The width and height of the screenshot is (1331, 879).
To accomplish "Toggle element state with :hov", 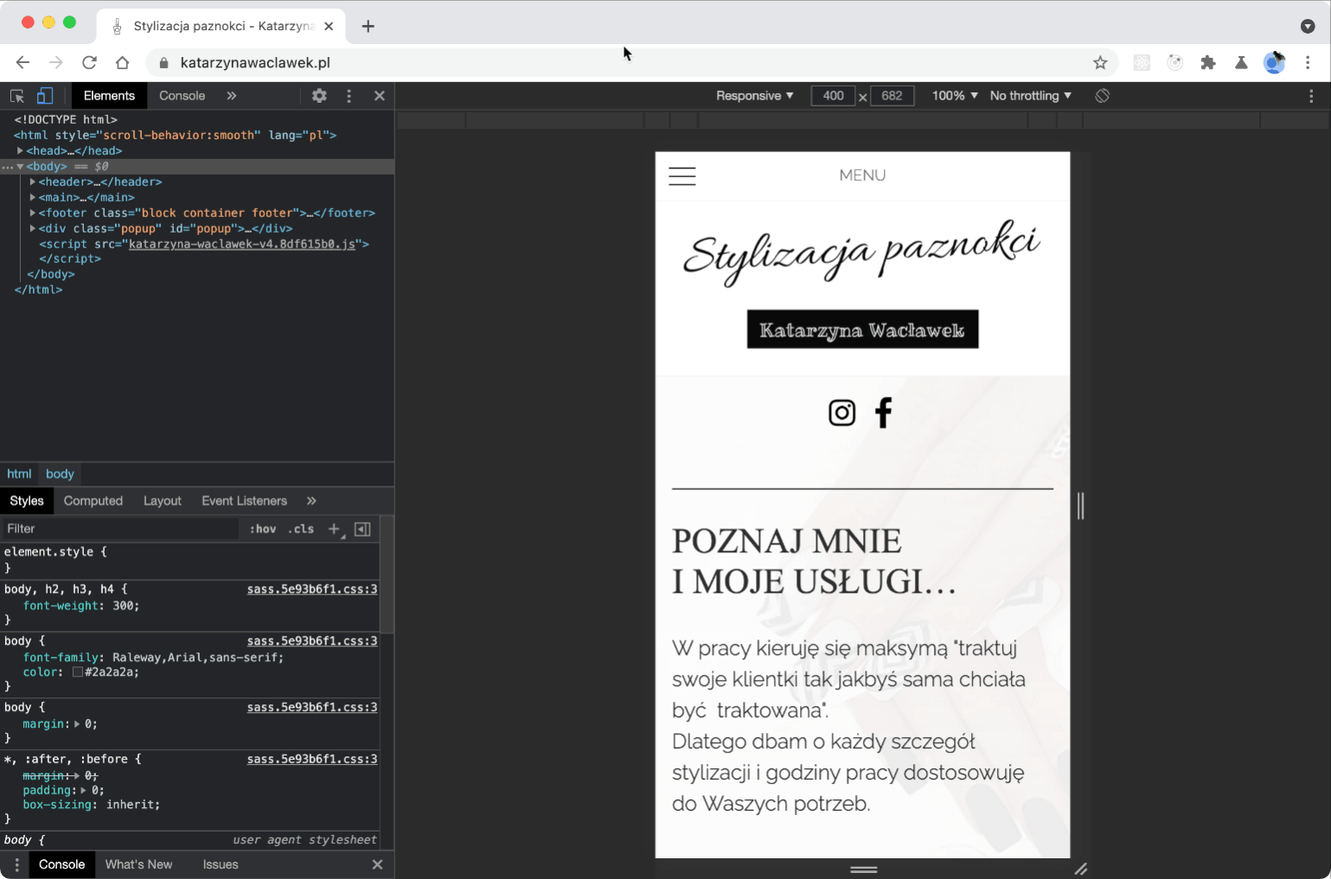I will pyautogui.click(x=262, y=528).
